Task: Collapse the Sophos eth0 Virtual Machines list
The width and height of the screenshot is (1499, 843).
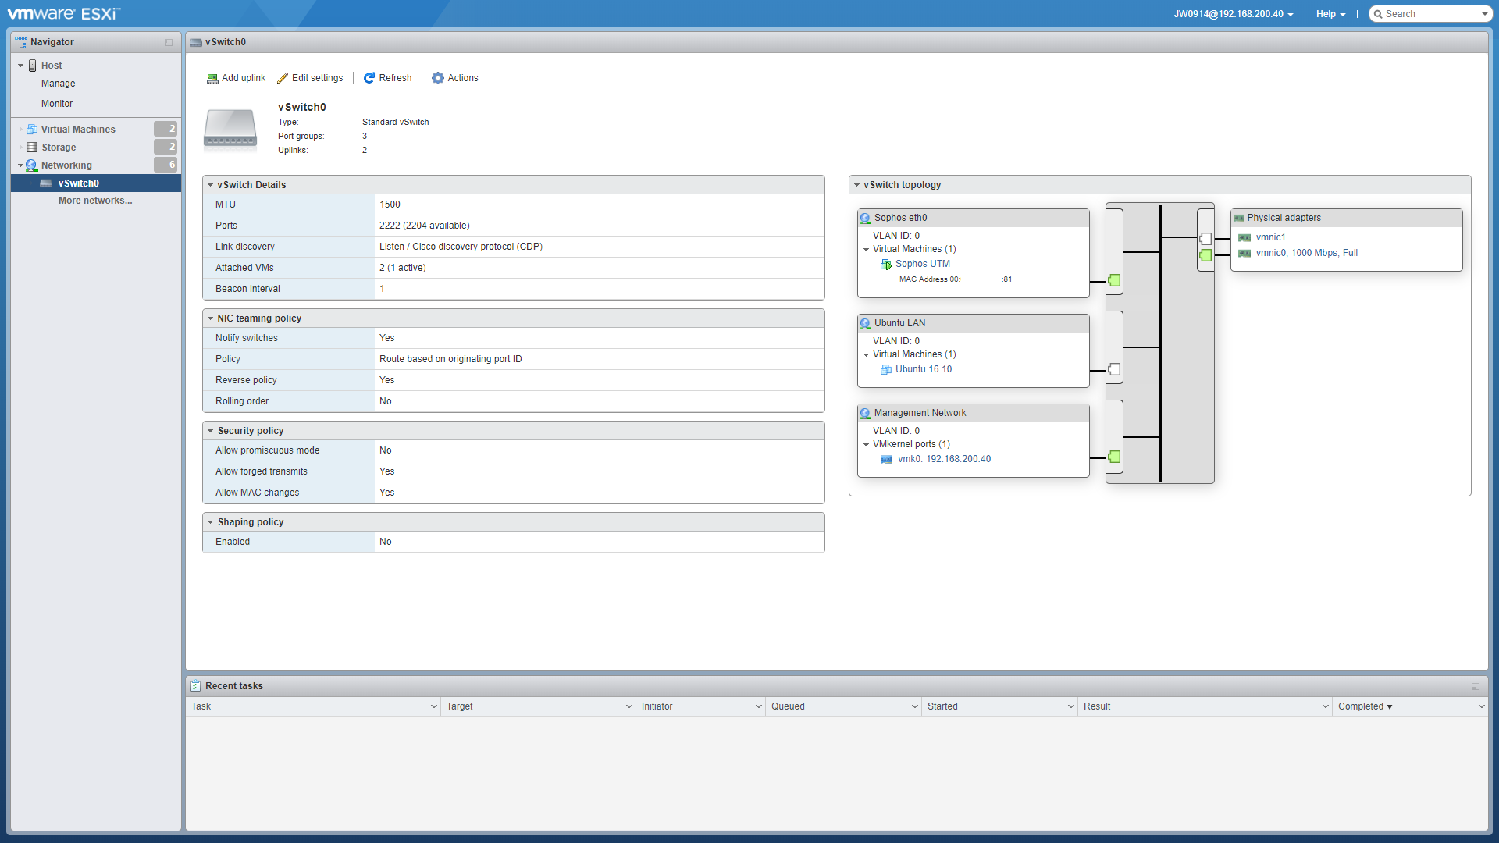Action: 866,250
